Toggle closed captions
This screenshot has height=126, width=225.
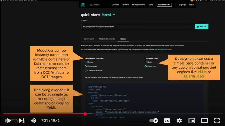[x=167, y=121]
